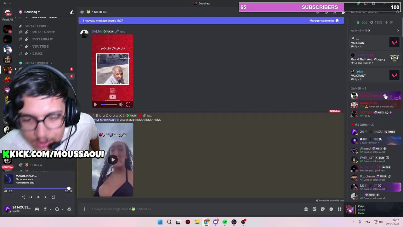Open the taskbar volume control
The width and height of the screenshot is (403, 227).
point(381,222)
